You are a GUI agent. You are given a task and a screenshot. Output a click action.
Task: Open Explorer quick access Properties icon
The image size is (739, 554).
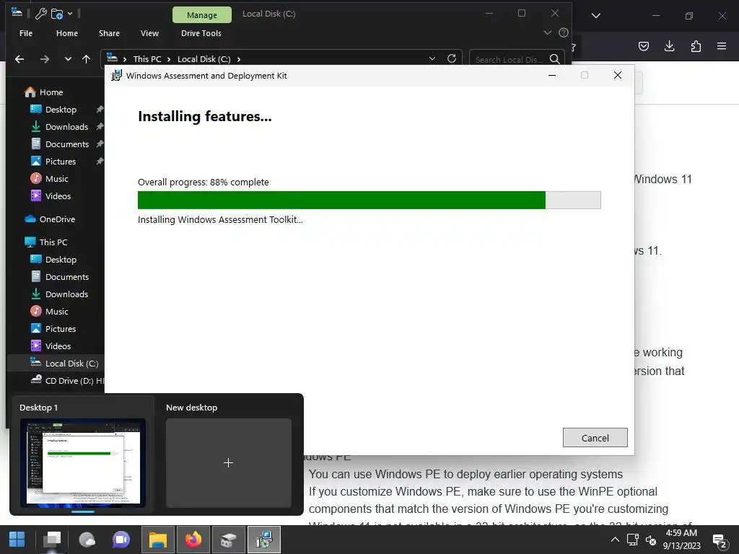[x=40, y=14]
